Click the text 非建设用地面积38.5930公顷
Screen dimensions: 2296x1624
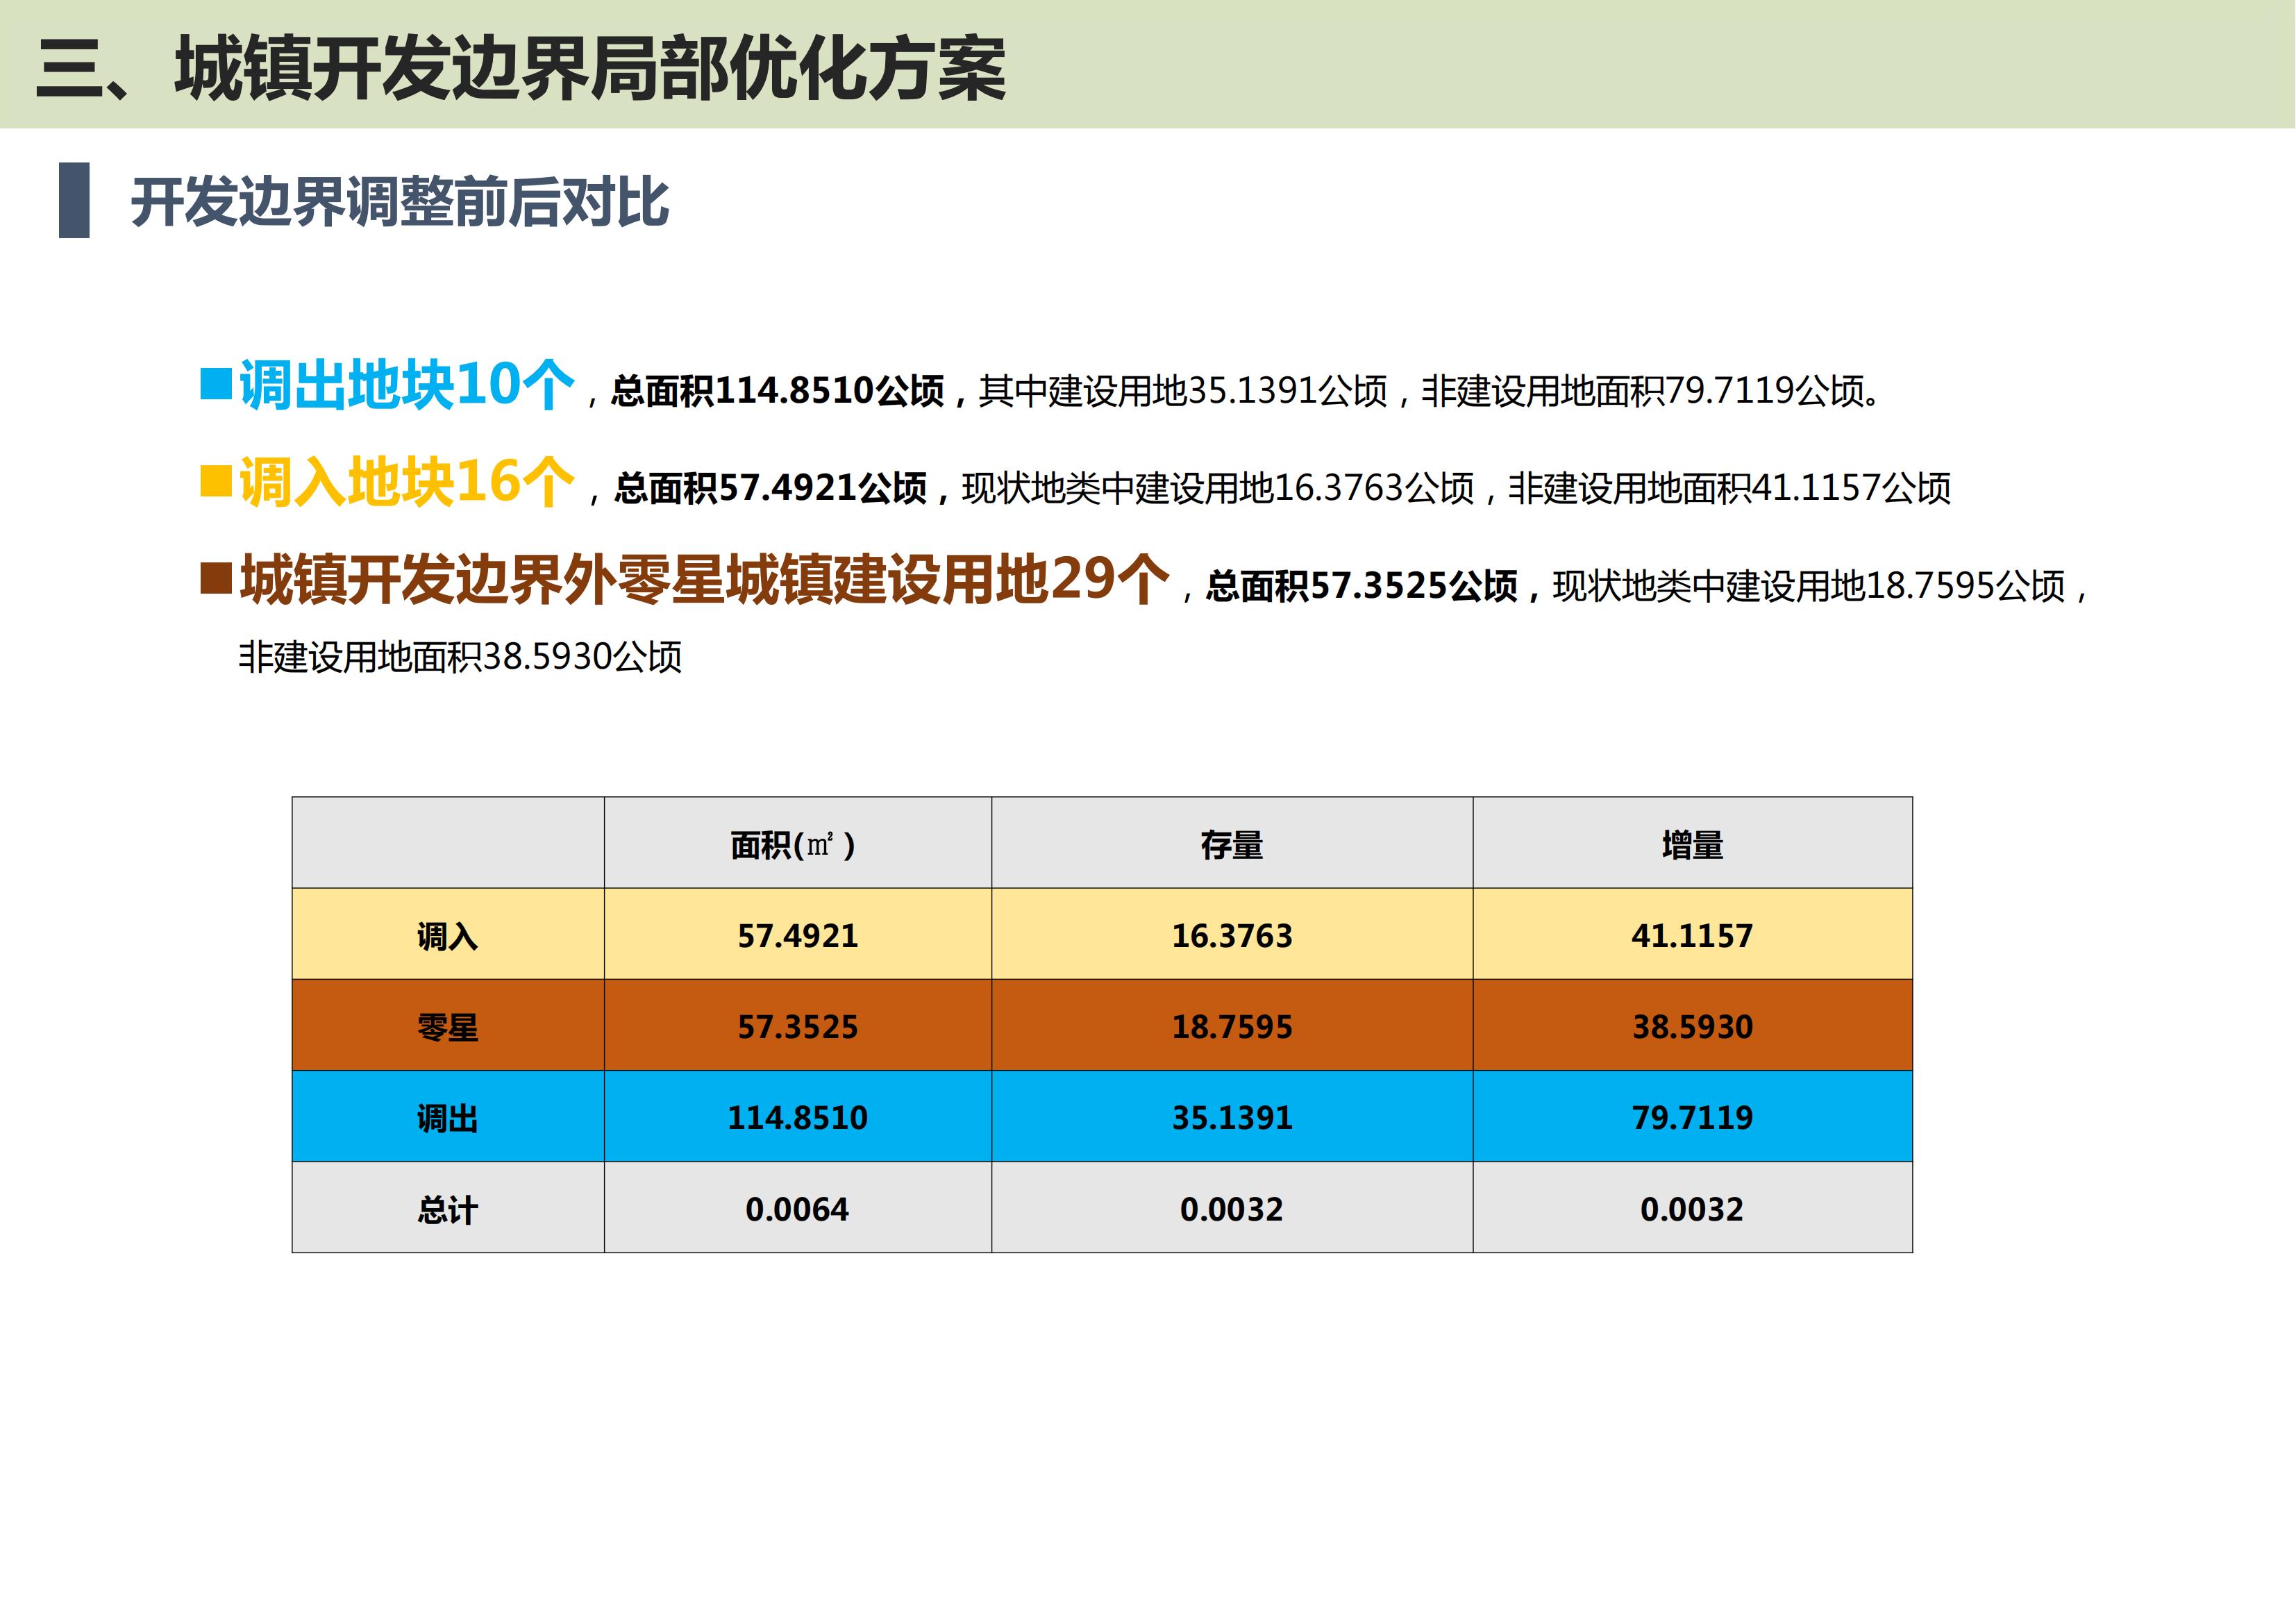(460, 657)
